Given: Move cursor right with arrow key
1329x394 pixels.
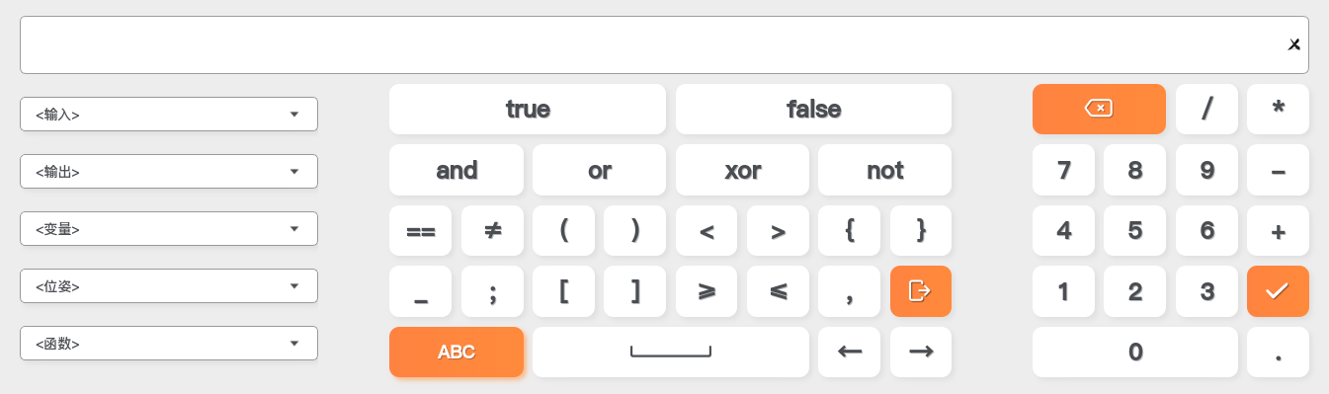Looking at the screenshot, I should pos(920,352).
